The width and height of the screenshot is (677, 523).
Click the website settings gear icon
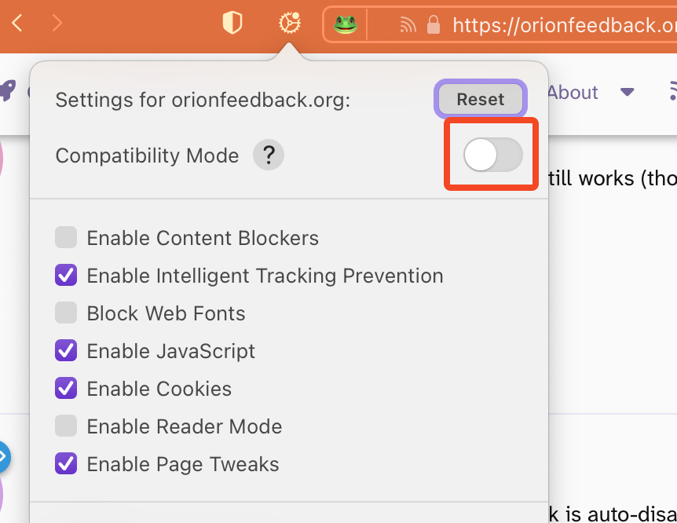289,24
